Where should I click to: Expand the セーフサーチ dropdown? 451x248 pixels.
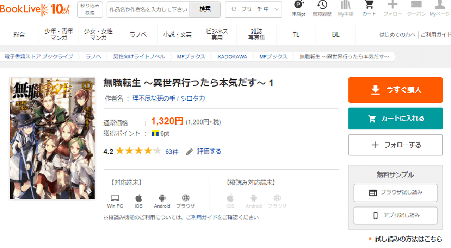[x=253, y=9]
